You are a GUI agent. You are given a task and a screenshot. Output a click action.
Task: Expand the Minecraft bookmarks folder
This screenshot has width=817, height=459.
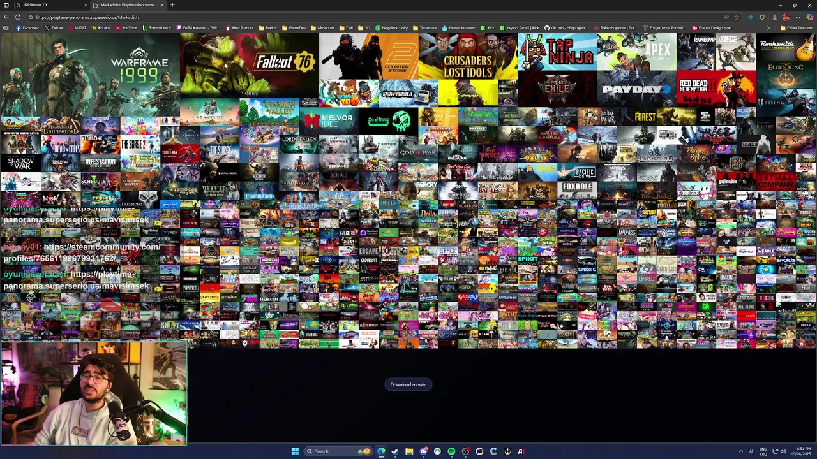click(x=323, y=28)
